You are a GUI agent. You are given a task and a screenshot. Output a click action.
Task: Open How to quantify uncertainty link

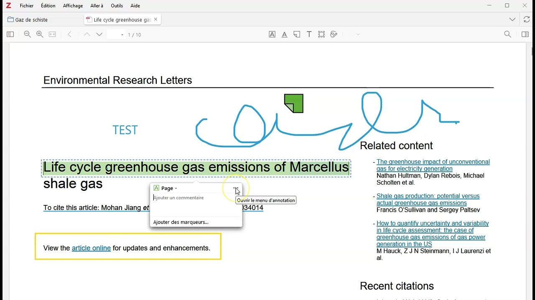pyautogui.click(x=433, y=234)
